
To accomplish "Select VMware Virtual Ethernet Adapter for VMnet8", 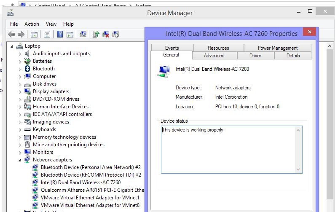I will pos(90,205).
